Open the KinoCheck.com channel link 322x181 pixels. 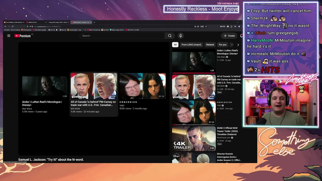[224, 138]
